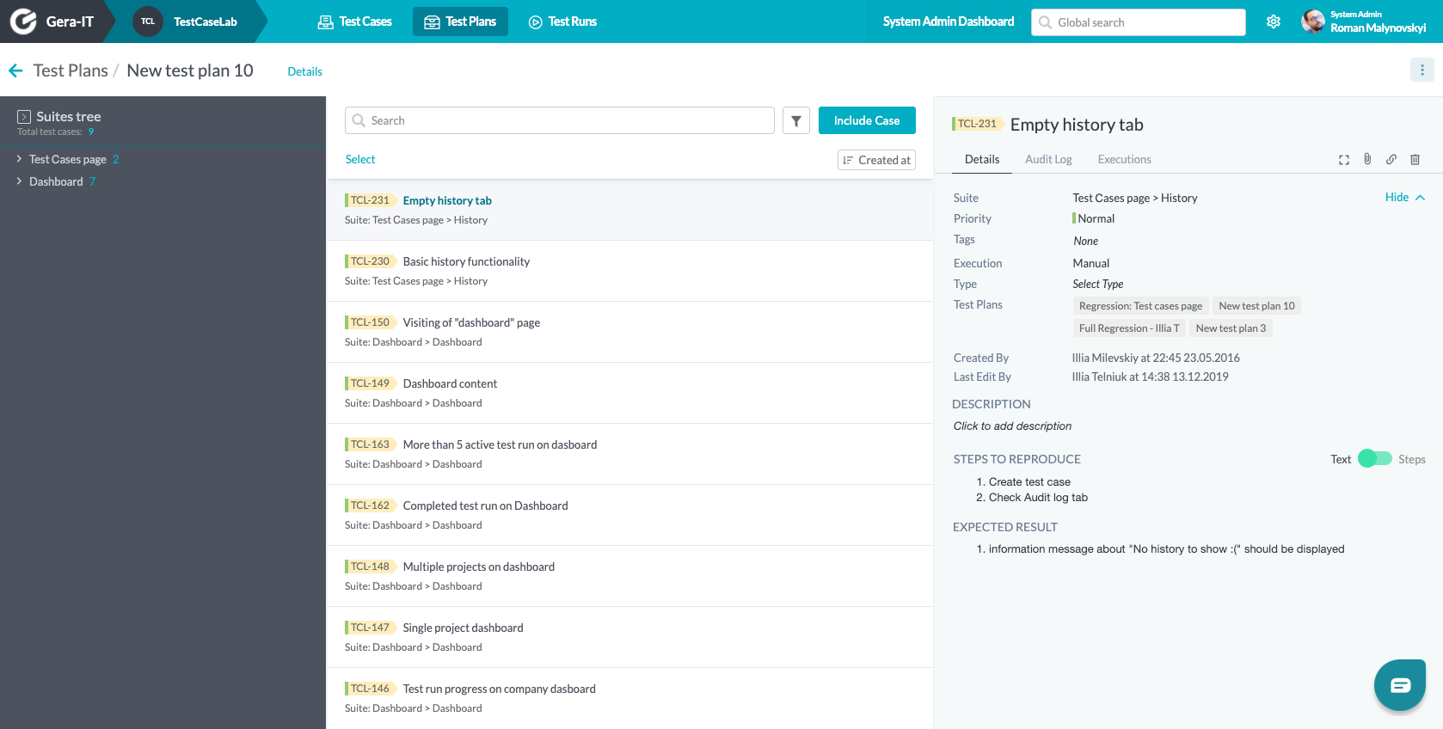
Task: Hide the test case details section
Action: coord(1404,198)
